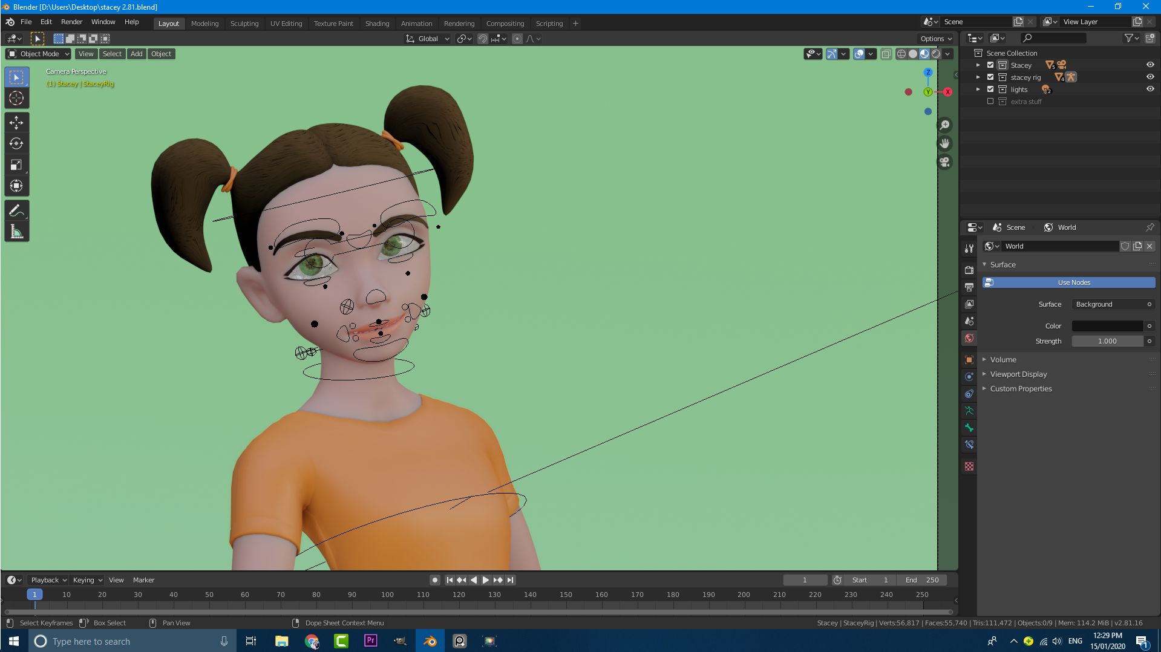
Task: Uncheck the Stacey collection checkbox
Action: pos(990,65)
